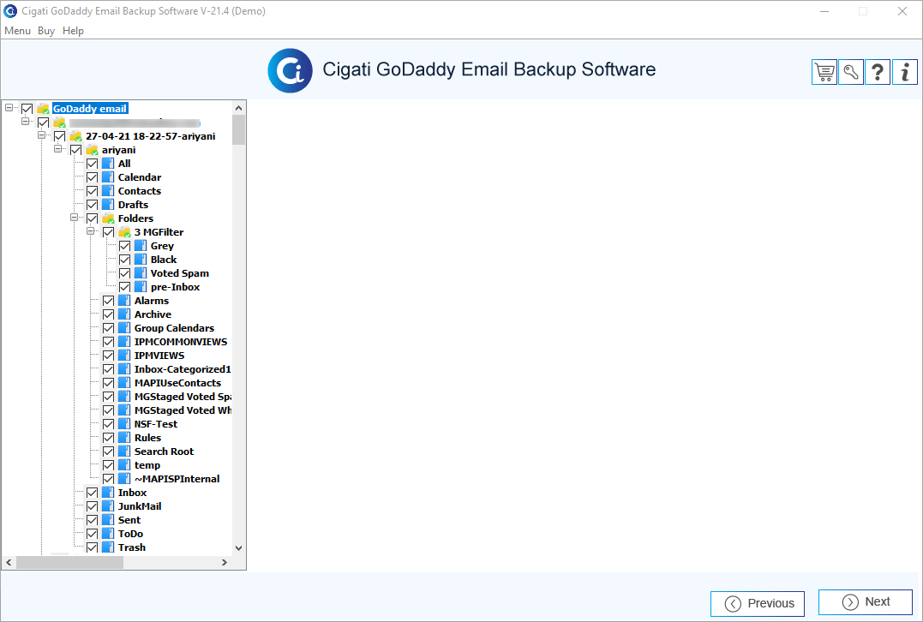The height and width of the screenshot is (622, 923).
Task: Click the 27-04-21 18-22-57-ariyani folder icon
Action: click(75, 136)
